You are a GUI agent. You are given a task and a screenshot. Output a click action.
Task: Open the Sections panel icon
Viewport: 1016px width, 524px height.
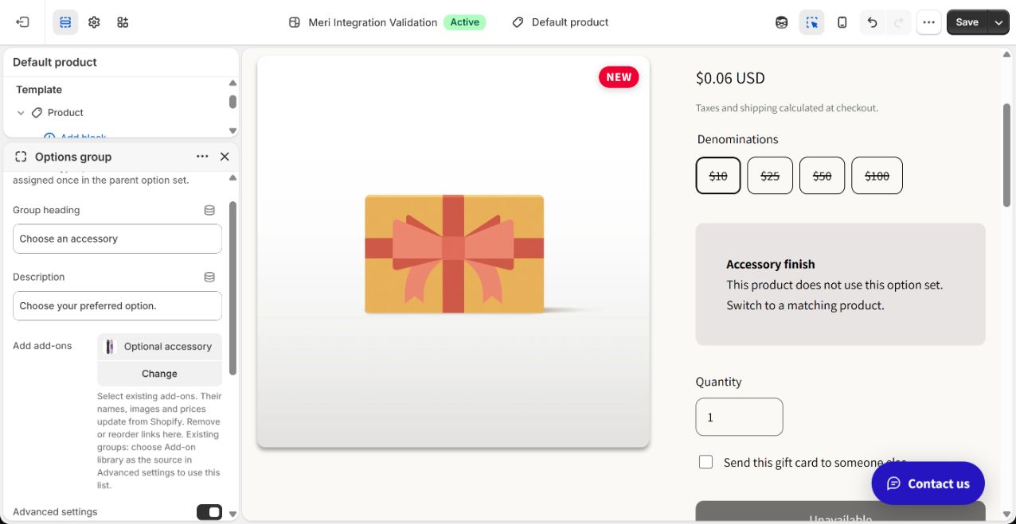coord(65,22)
